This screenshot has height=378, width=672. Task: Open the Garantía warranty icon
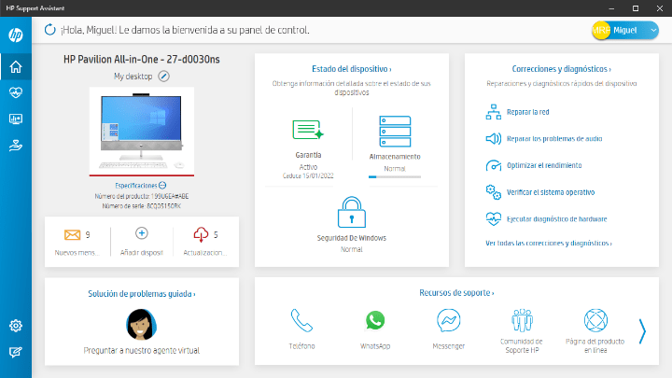click(x=308, y=130)
